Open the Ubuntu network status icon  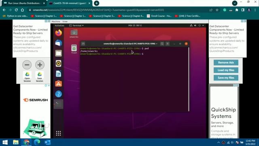tap(191, 26)
